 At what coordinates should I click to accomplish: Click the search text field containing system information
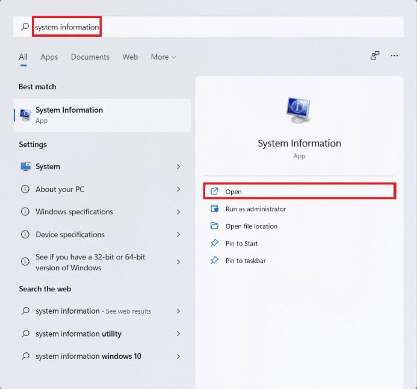coord(208,27)
